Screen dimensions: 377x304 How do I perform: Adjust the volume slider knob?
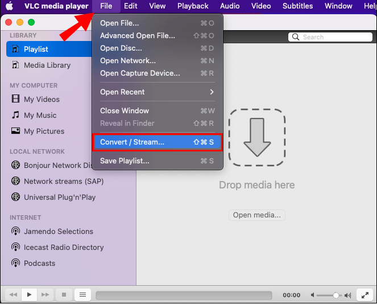coord(336,295)
